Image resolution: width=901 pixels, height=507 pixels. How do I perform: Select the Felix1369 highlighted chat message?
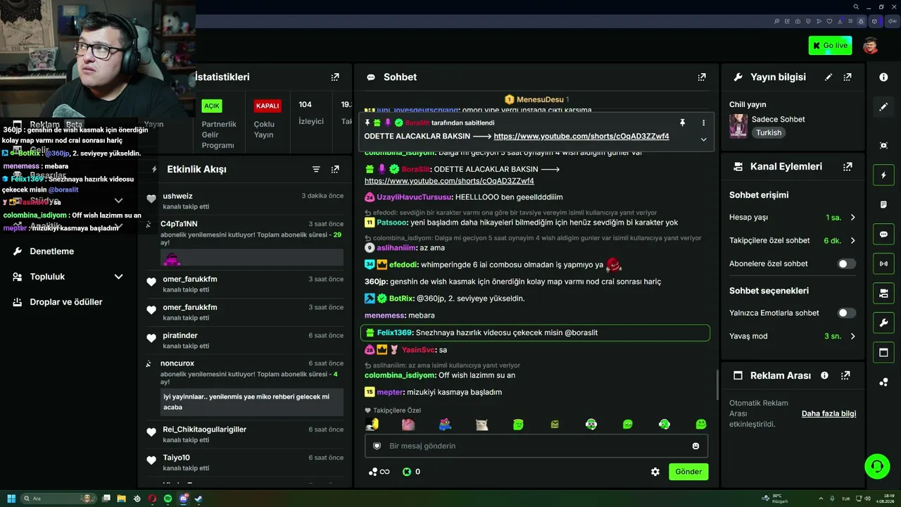[535, 332]
